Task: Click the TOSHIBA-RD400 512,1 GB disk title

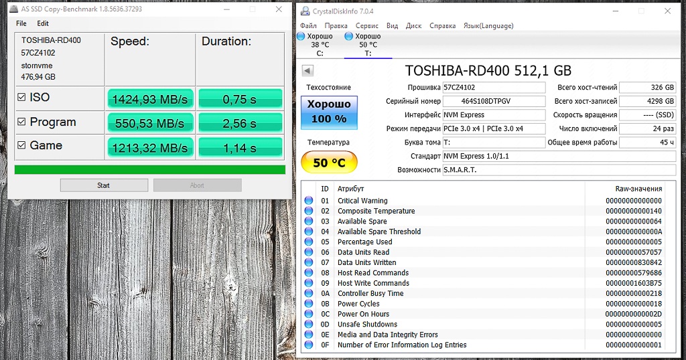Action: pos(488,71)
